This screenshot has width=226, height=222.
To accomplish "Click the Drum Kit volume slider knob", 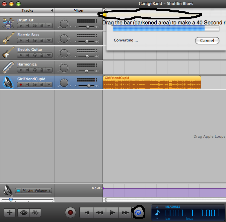I will 88,27.
